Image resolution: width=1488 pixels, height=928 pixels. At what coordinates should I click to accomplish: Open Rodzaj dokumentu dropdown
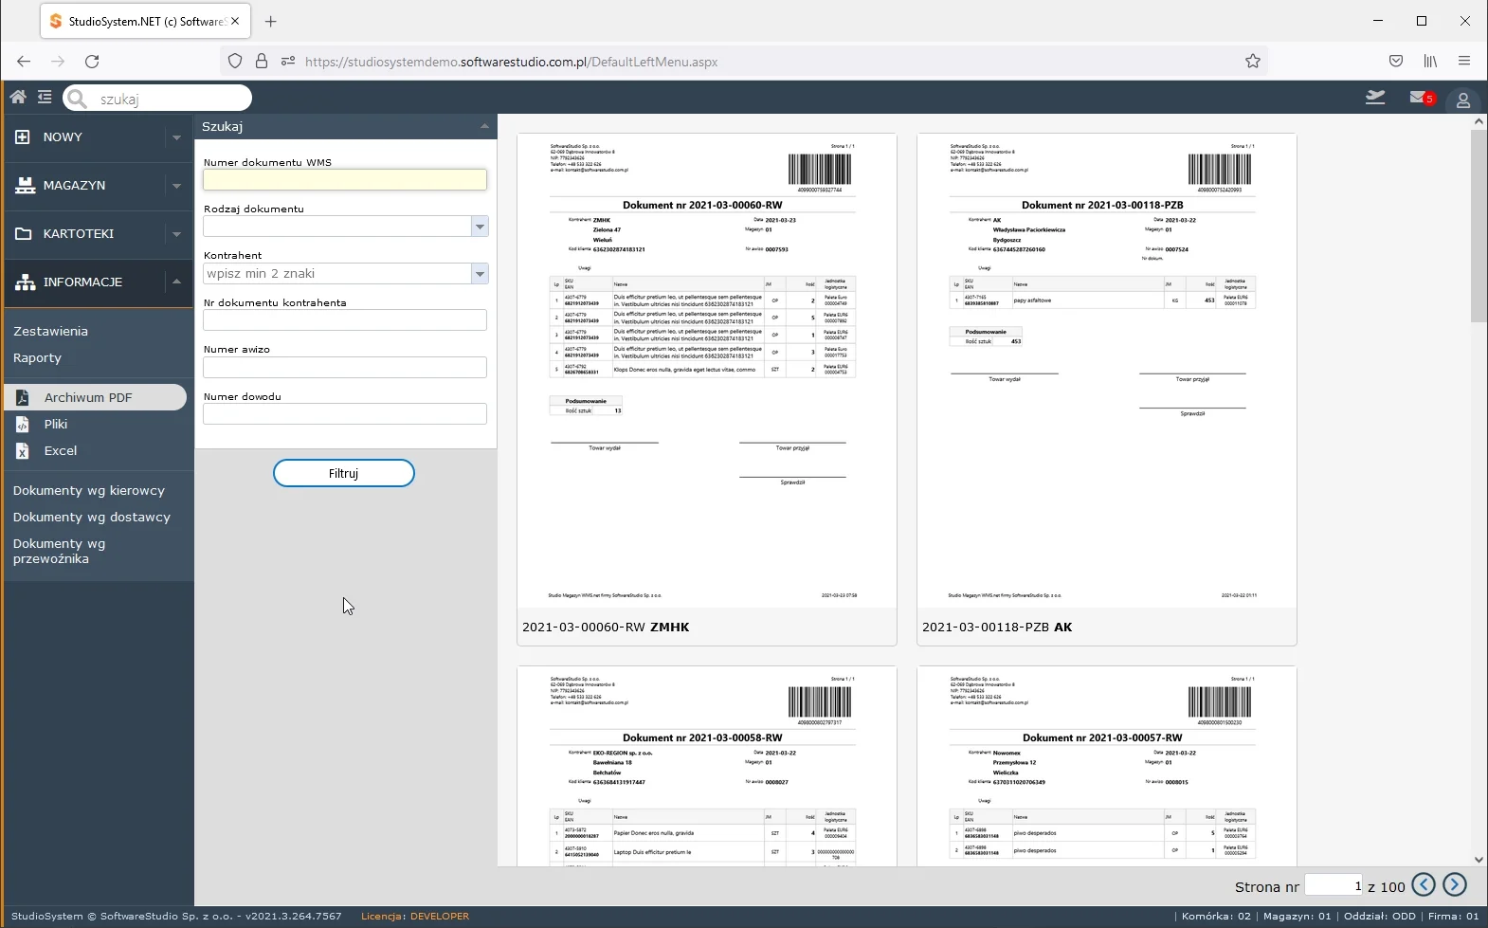tap(480, 227)
